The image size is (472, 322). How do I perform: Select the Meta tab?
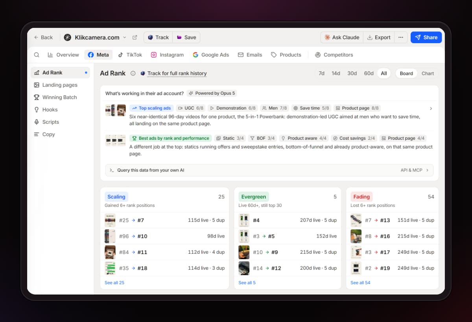click(x=98, y=55)
